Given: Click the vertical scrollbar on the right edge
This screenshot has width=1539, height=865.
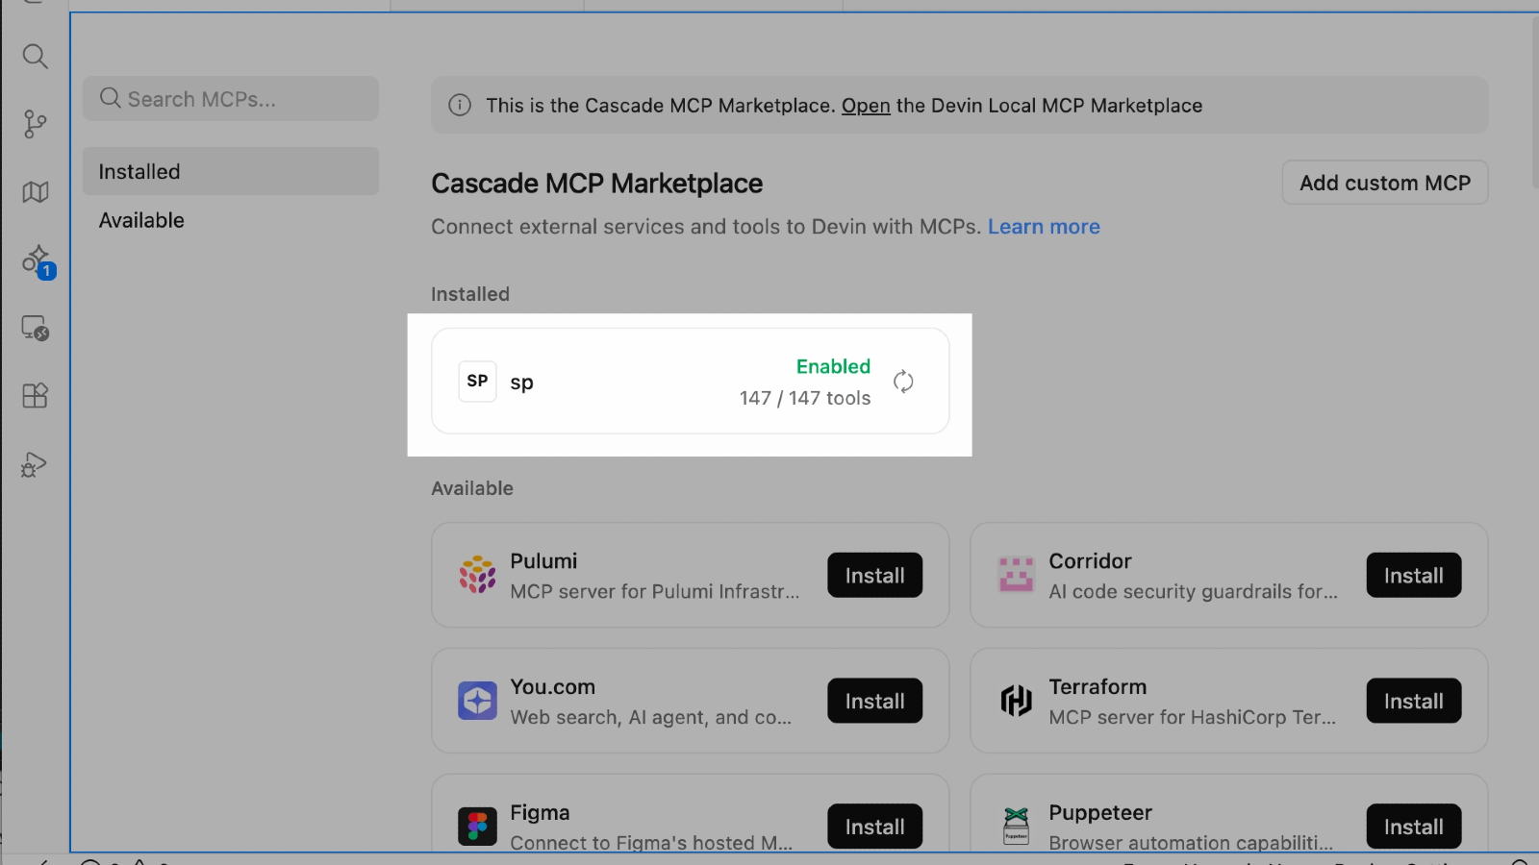Looking at the screenshot, I should 1535,101.
